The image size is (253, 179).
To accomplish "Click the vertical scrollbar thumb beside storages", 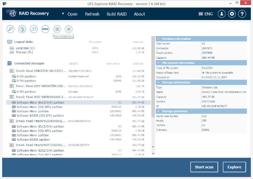I will (x=153, y=77).
